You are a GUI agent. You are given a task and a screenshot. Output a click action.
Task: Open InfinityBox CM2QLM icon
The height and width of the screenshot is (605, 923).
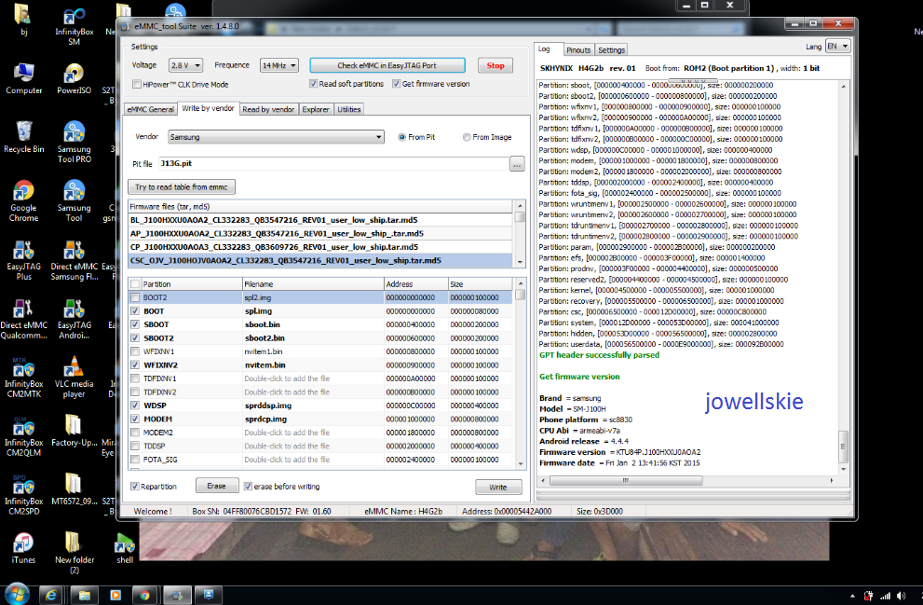tap(23, 436)
